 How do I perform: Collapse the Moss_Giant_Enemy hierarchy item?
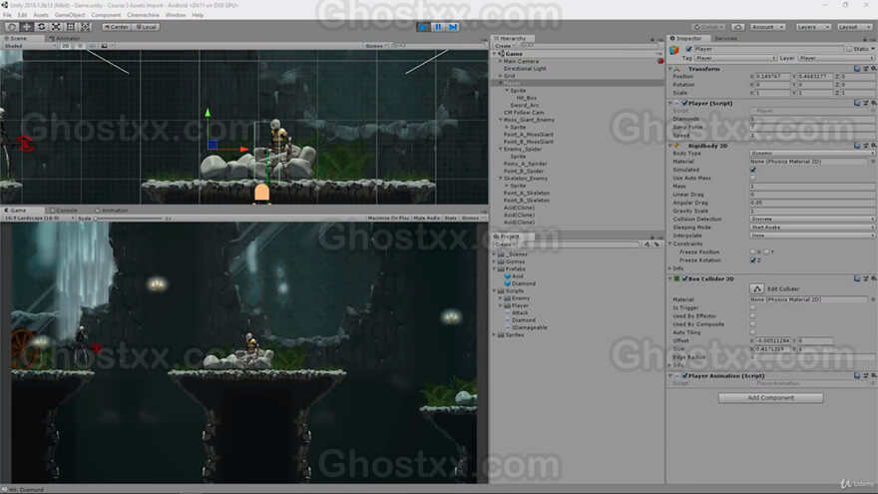tap(501, 120)
